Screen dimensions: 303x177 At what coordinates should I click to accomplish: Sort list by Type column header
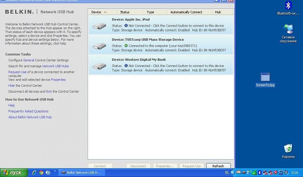pos(156,12)
